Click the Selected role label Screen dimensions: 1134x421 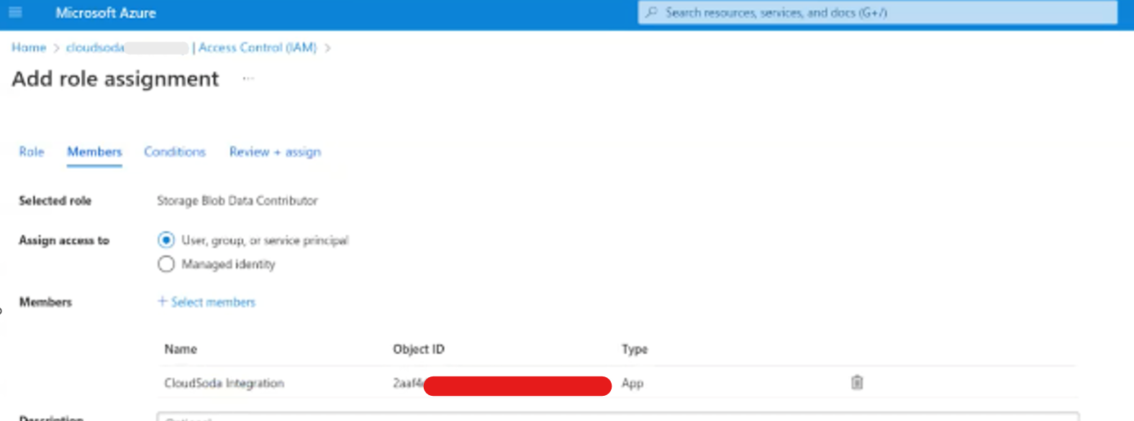[55, 200]
